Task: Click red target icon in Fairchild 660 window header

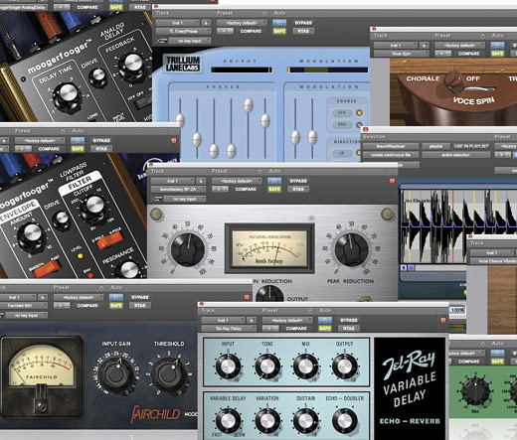Action: (247, 297)
